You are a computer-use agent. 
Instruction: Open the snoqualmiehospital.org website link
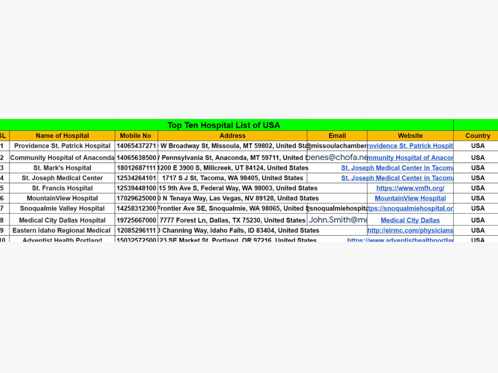click(410, 208)
